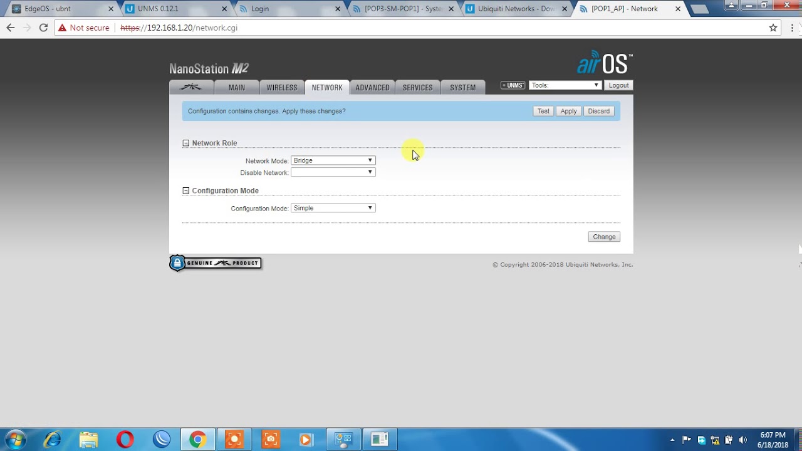Click the Logout button
Screen dimensions: 802x451
tap(618, 85)
